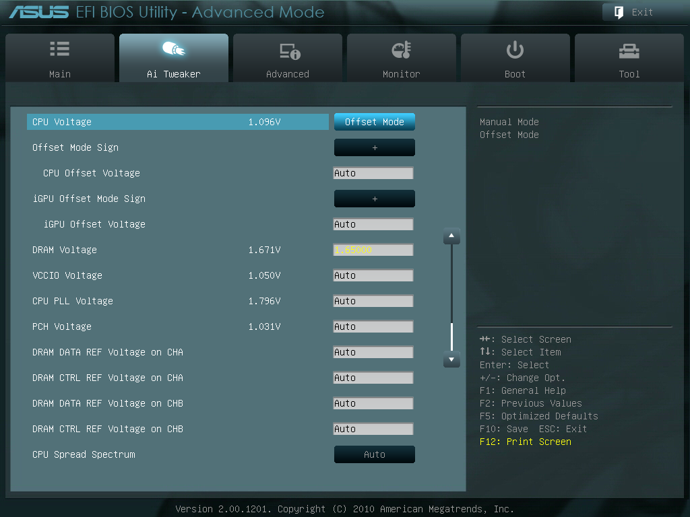
Task: Change Offset Mode Sign option
Action: coord(375,147)
